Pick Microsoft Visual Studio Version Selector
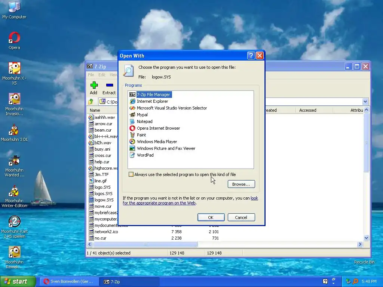Image resolution: width=383 pixels, height=287 pixels. tap(168, 108)
